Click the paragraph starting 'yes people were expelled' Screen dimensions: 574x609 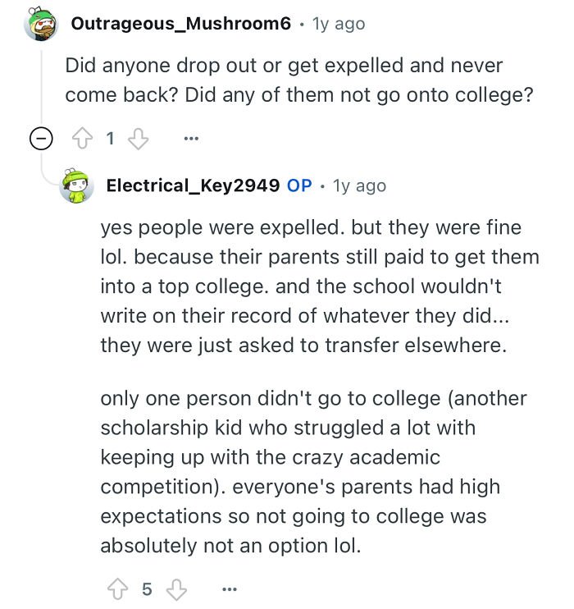[x=320, y=286]
